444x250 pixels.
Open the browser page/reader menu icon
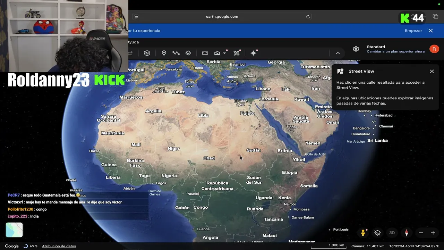(136, 16)
